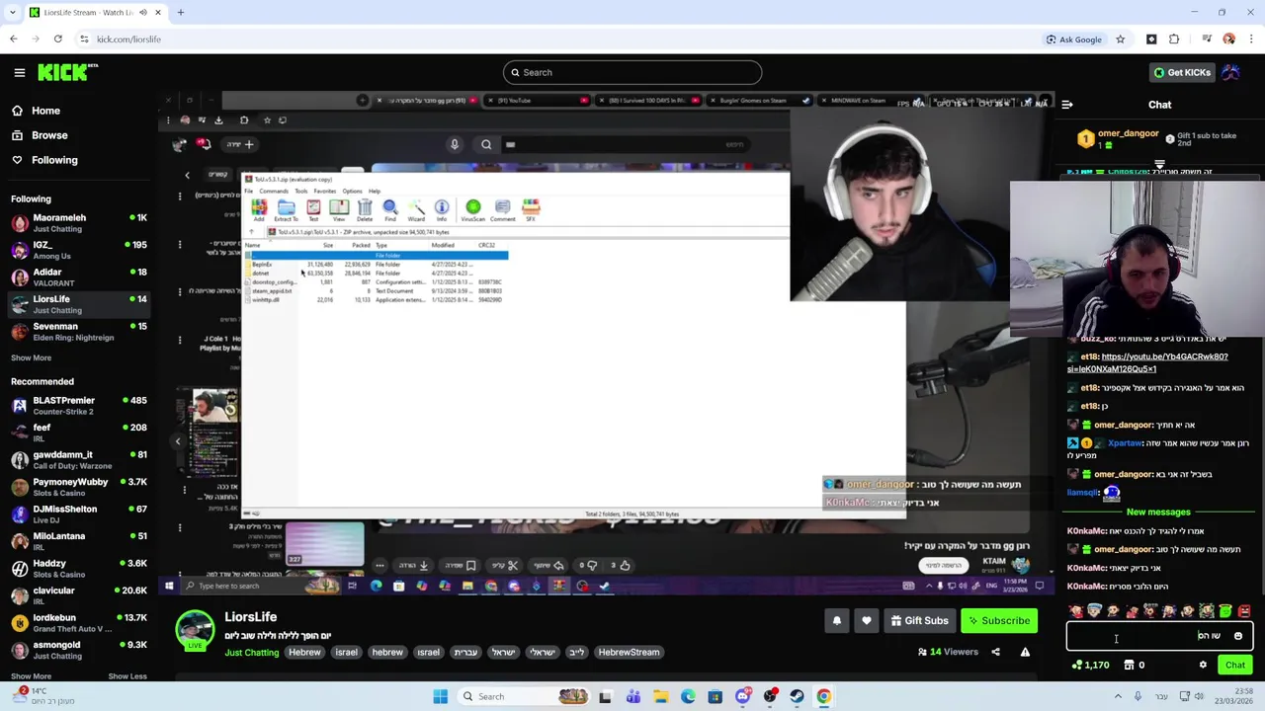Open Just Chatting category link
The height and width of the screenshot is (711, 1265).
point(251,653)
